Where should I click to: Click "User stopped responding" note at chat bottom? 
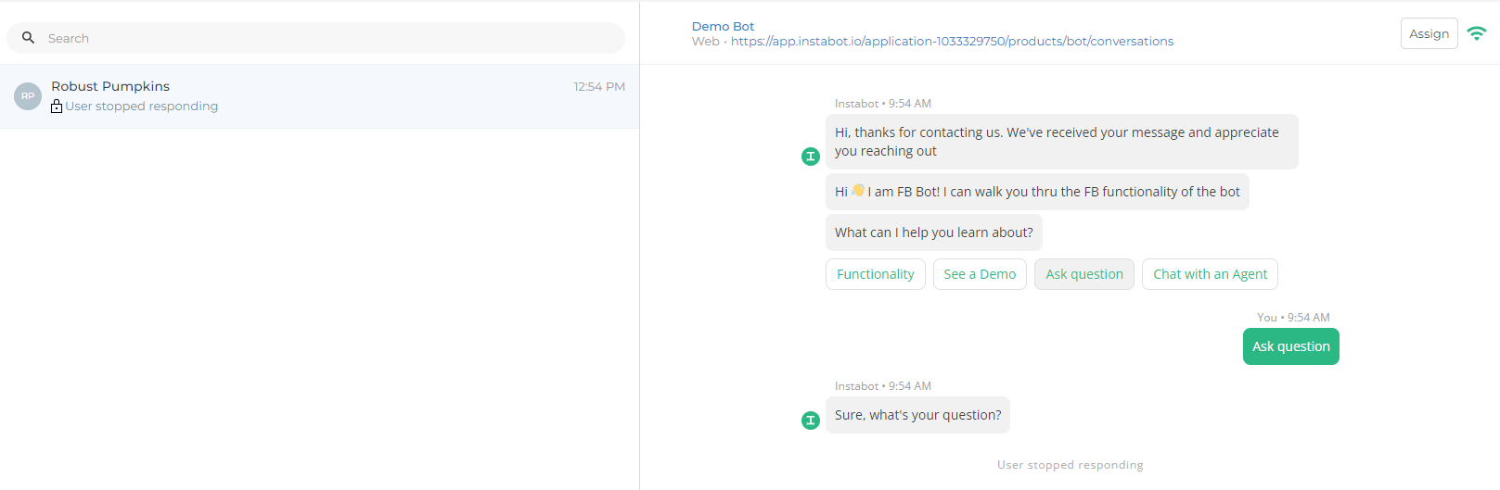click(x=1070, y=465)
